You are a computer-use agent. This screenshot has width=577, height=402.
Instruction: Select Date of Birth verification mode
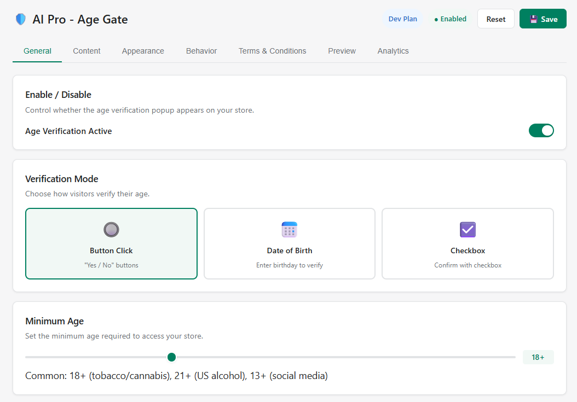pos(289,243)
